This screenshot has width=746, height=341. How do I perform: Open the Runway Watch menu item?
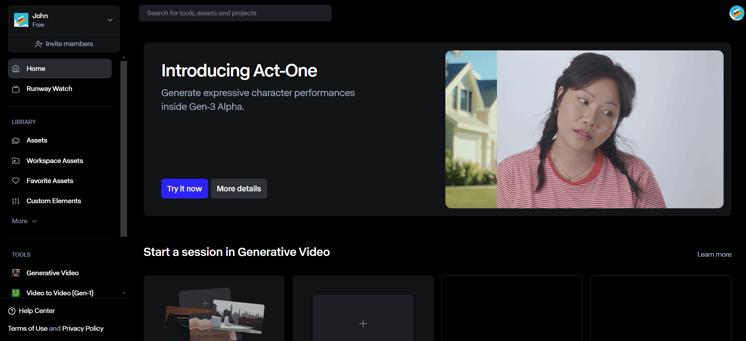pos(49,89)
